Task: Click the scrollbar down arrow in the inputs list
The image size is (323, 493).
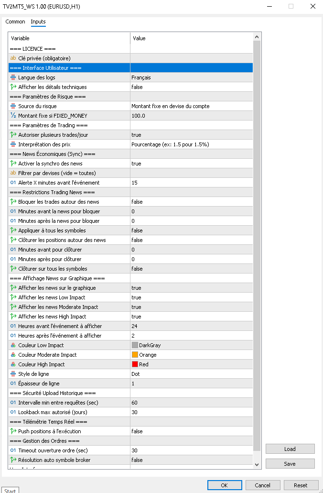Action: click(257, 464)
